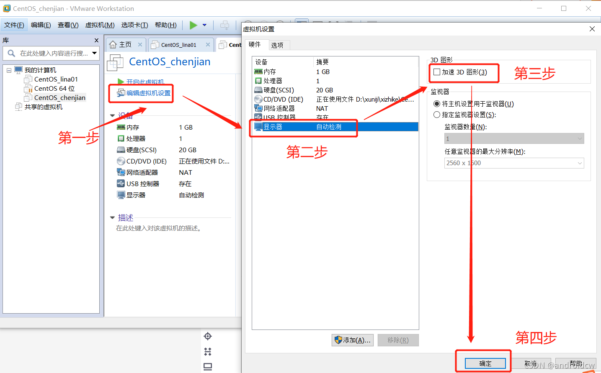Open the library search dropdown arrow

(x=95, y=54)
